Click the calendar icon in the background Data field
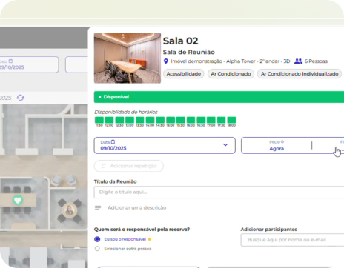The height and width of the screenshot is (268, 344). [10, 61]
